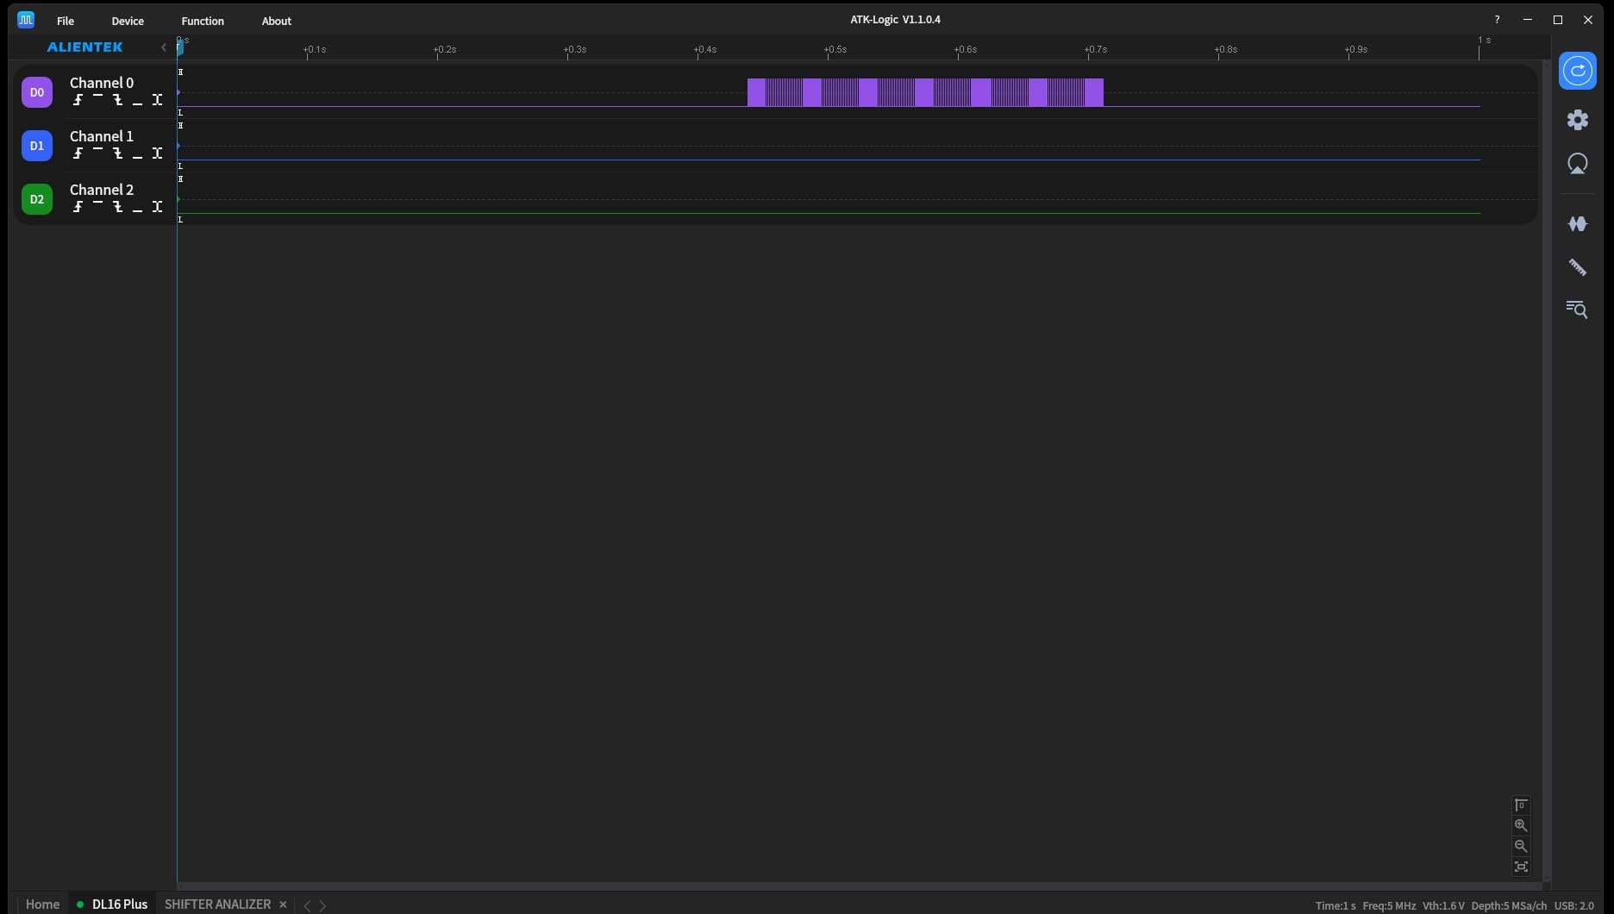
Task: Close the SHIFTER ANALIZER tab
Action: [283, 905]
